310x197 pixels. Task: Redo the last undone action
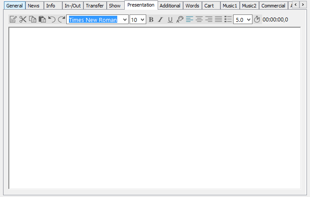[61, 20]
